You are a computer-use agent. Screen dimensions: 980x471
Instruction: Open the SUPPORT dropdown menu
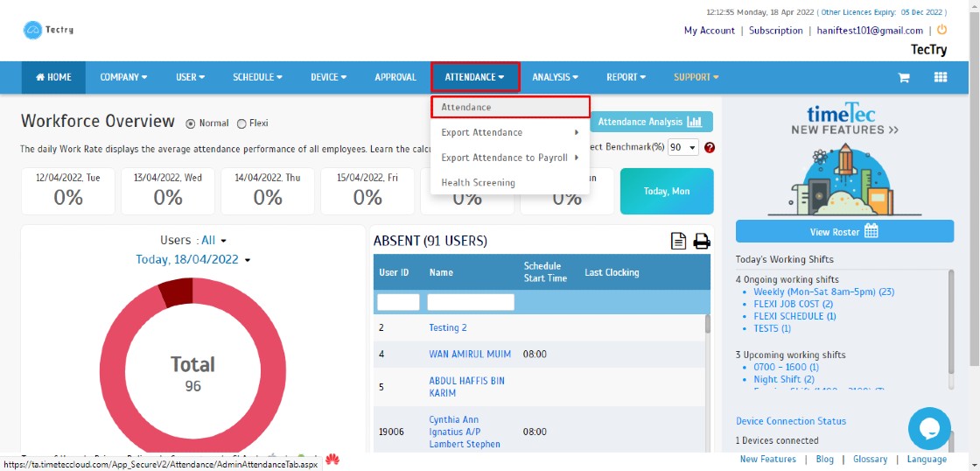pyautogui.click(x=696, y=78)
